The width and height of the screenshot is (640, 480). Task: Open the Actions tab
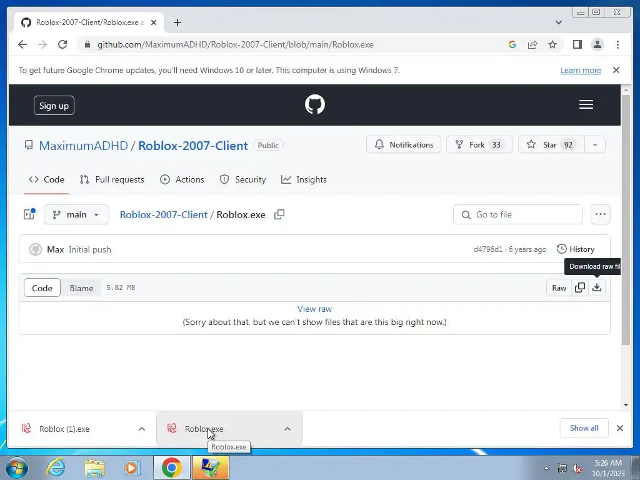click(x=182, y=179)
